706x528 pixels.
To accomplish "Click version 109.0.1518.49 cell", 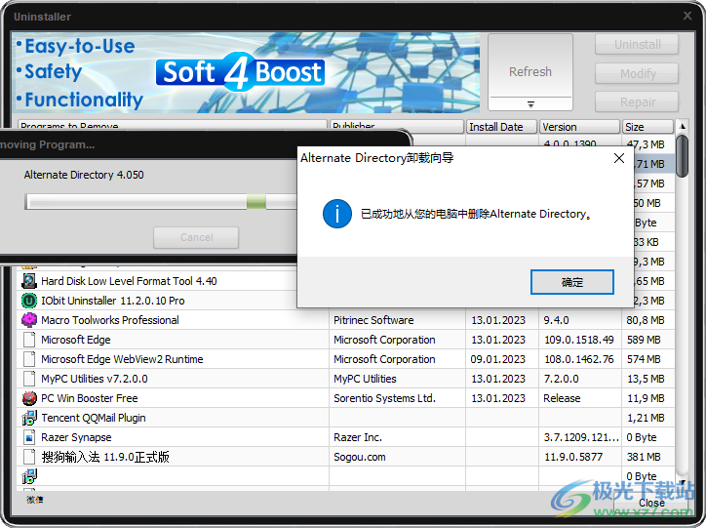I will tap(579, 340).
